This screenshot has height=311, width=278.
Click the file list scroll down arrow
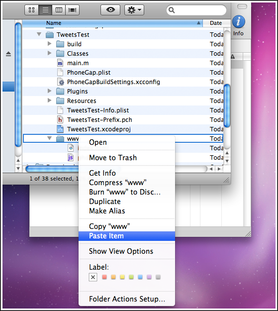[x=227, y=161]
